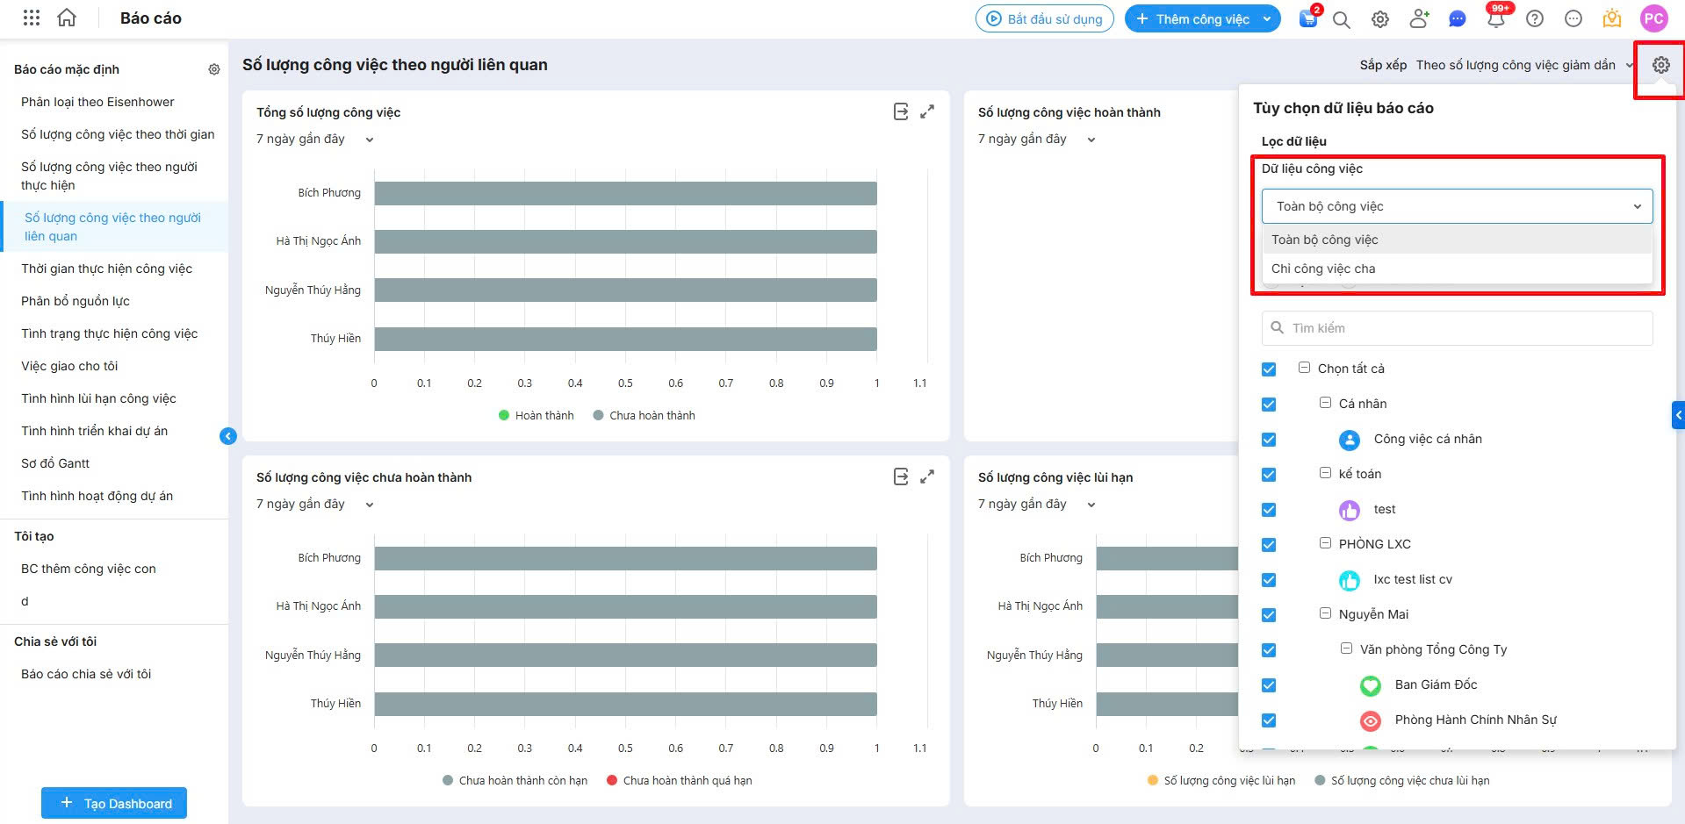Expand Số lượng công việc chưa hoàn thành fullscreen
This screenshot has height=824, width=1685.
click(x=927, y=476)
